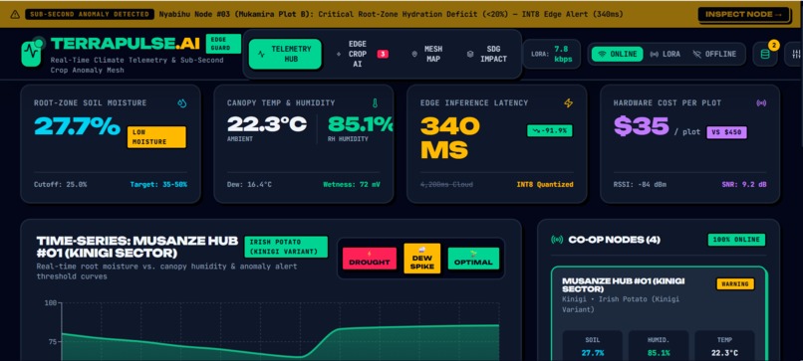
Task: Toggle the DROUGHT scenario
Action: (x=370, y=259)
